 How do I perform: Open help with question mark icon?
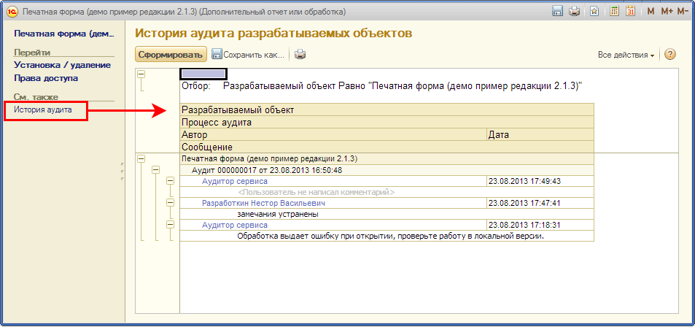(x=670, y=55)
